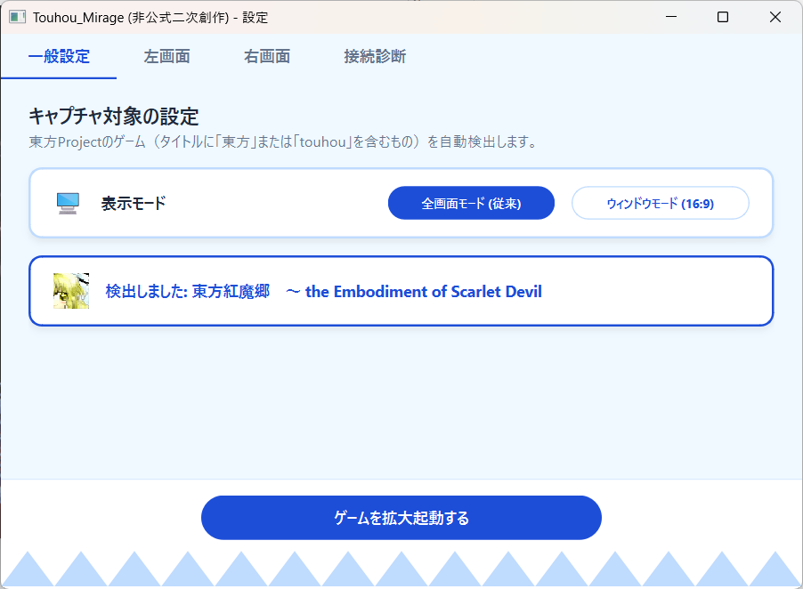Click the monitor icon beside 表示モード
This screenshot has height=589, width=803.
[68, 203]
